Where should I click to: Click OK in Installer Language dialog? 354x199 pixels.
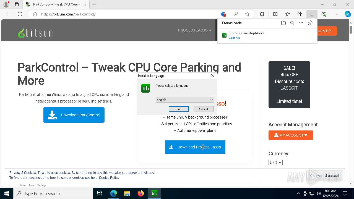(x=179, y=109)
